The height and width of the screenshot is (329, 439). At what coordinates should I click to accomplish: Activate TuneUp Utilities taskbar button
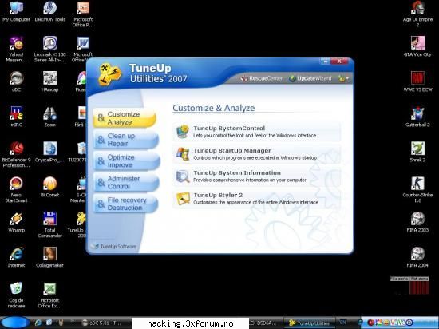[309, 323]
